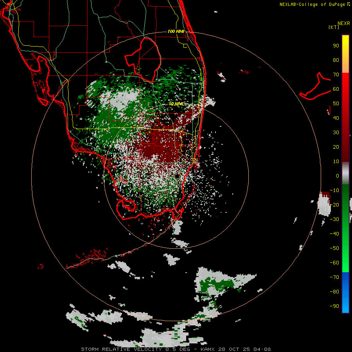Click the -40 value on the velocity scale
This screenshot has width=352, height=352.
click(x=334, y=234)
